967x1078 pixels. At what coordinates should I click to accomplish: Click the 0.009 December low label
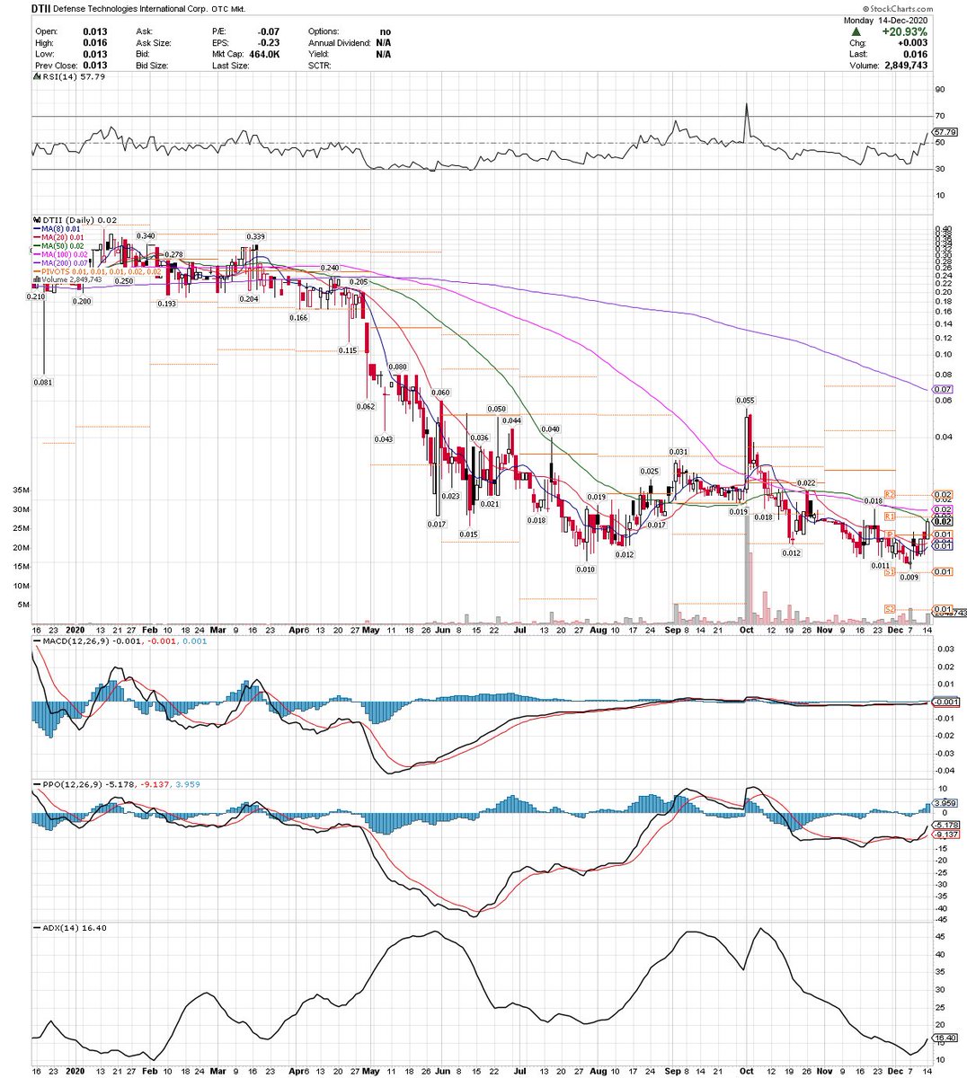coord(909,578)
